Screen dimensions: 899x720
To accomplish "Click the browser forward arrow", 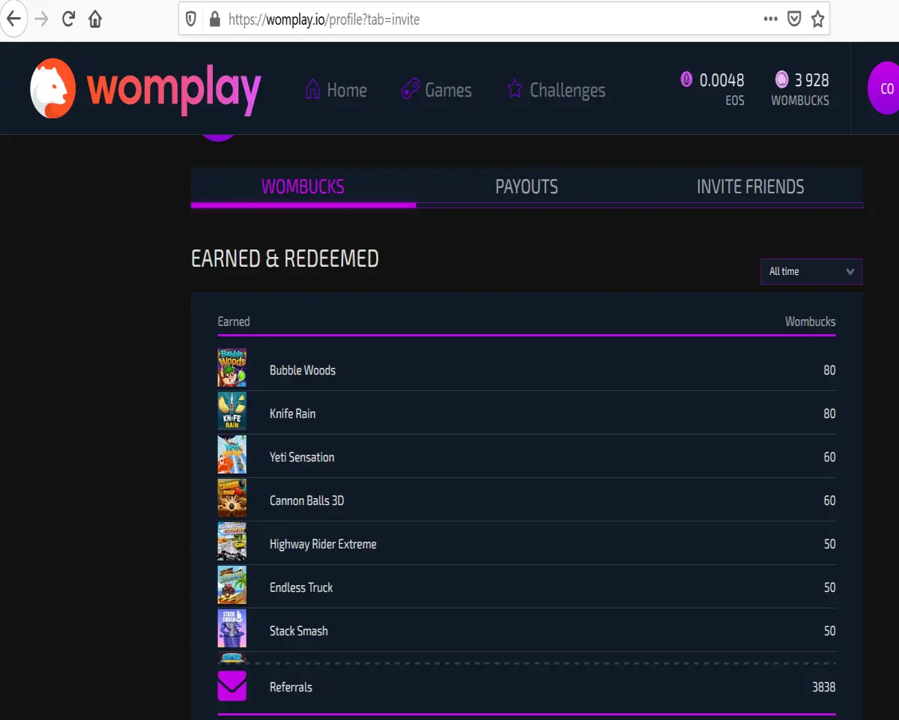I will pos(42,19).
